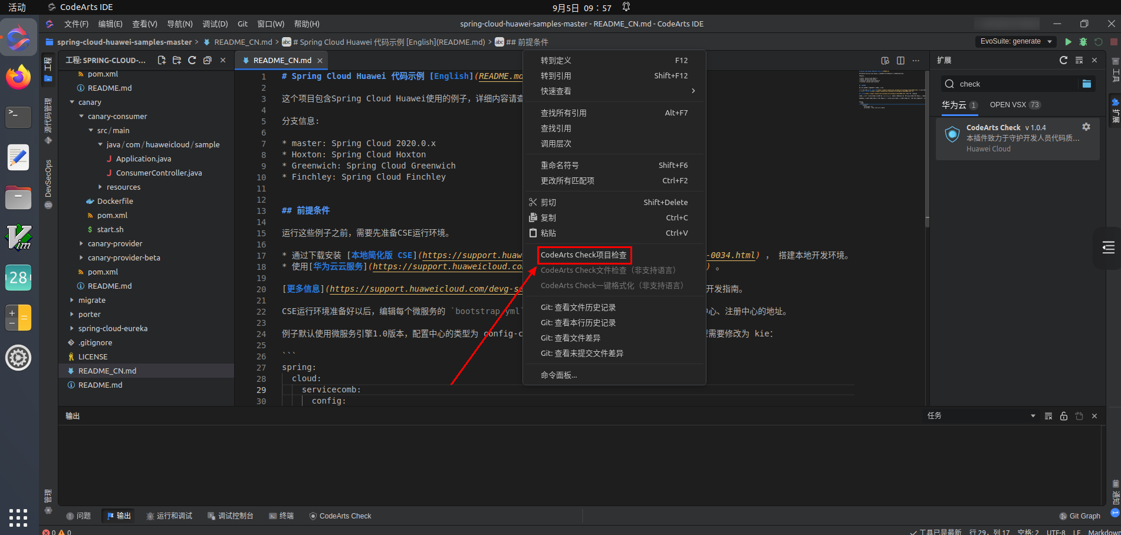The image size is (1121, 535).
Task: Open the Git menu in menu bar
Action: [242, 24]
